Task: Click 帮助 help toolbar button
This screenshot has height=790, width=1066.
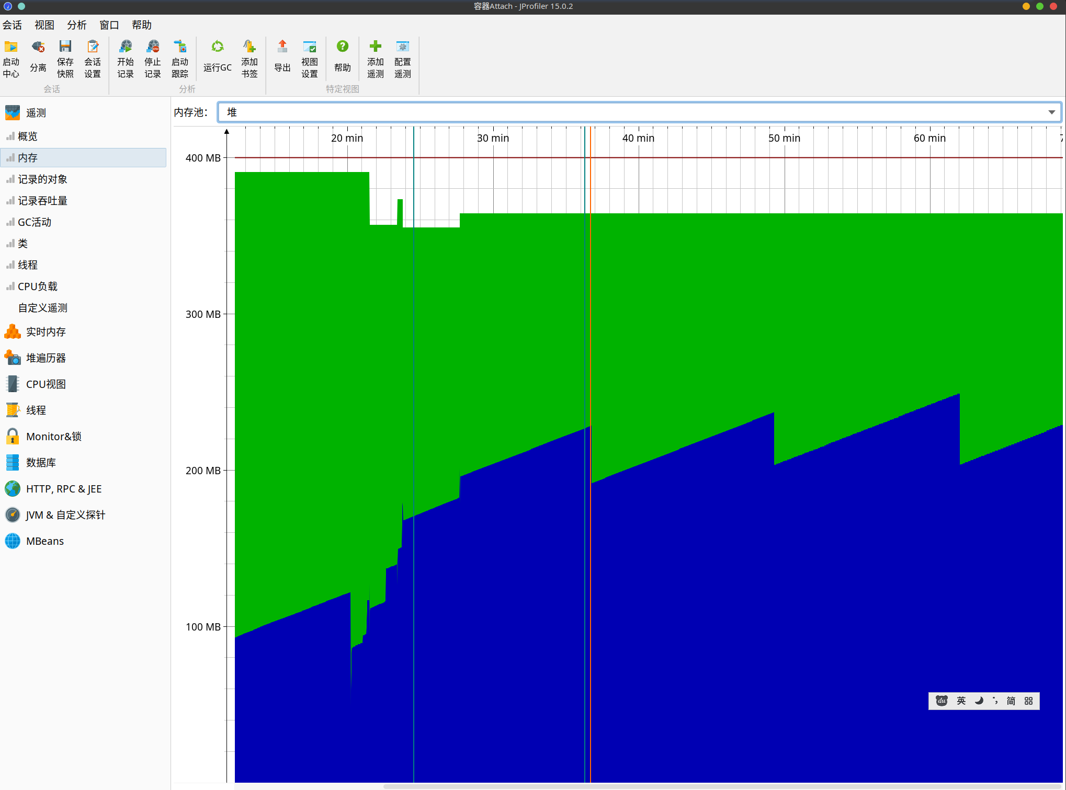Action: pos(342,47)
